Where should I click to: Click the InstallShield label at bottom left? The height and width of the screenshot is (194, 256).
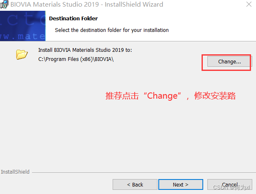coord(15,172)
